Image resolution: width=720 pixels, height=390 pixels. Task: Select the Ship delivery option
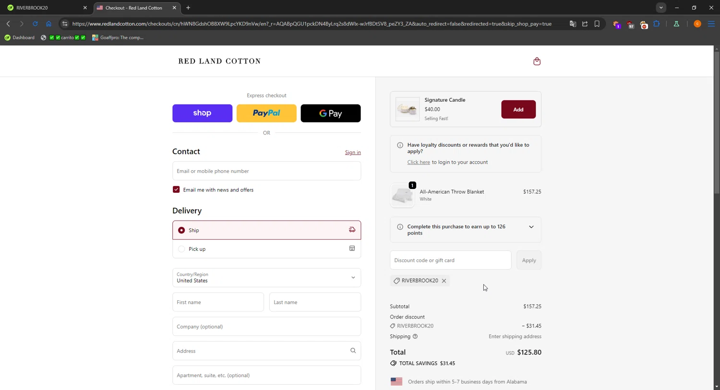pos(266,230)
